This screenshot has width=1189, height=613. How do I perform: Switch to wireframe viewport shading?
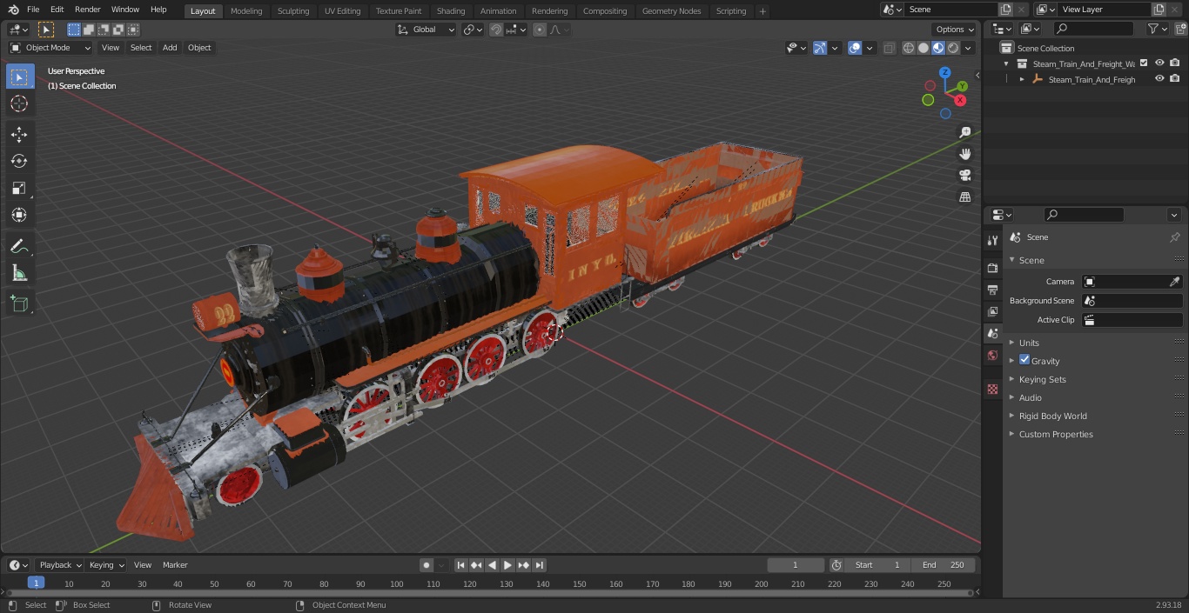[909, 48]
